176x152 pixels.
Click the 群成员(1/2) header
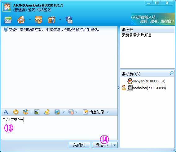pyautogui.click(x=131, y=74)
